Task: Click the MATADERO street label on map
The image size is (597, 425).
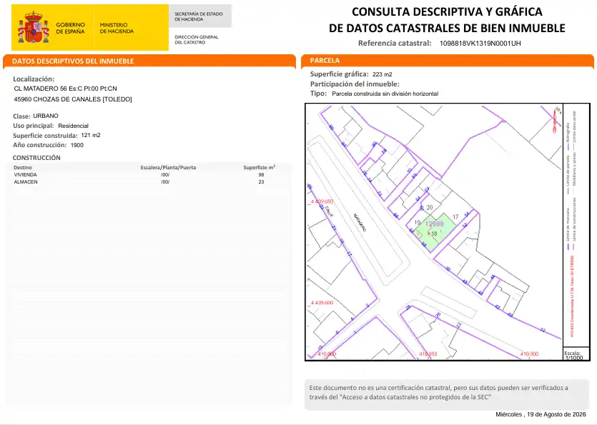Action: [360, 223]
